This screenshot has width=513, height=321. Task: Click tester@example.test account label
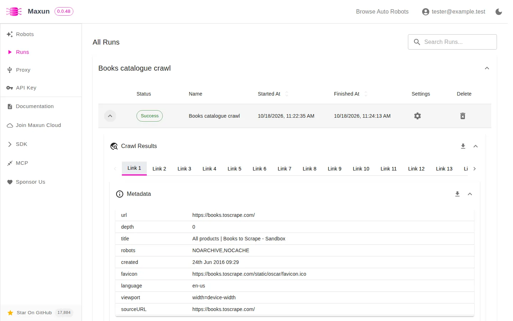click(x=458, y=12)
